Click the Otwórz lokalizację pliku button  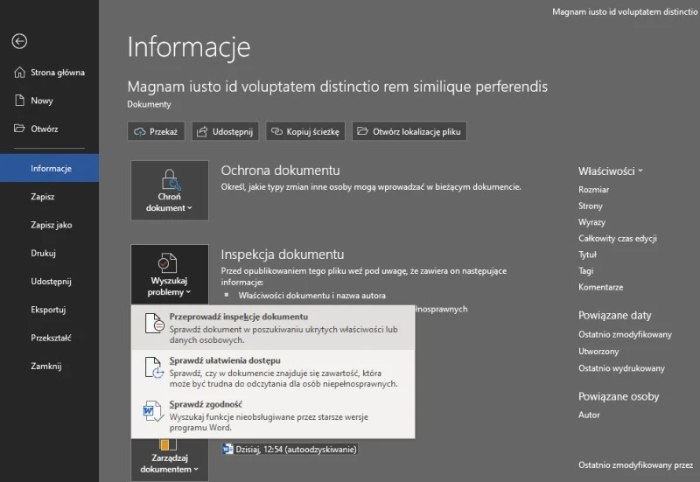(x=409, y=132)
